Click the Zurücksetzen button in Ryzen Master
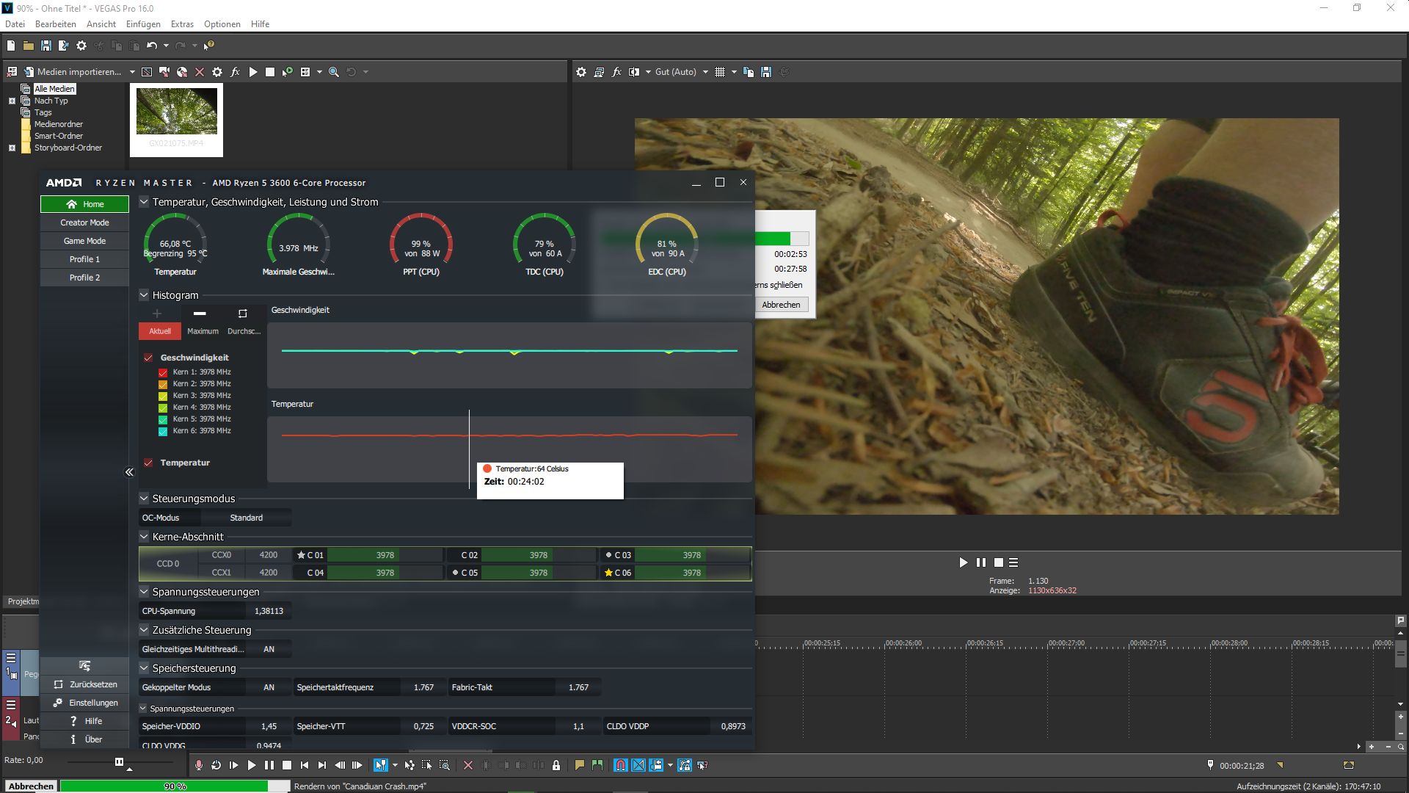The height and width of the screenshot is (793, 1409). 85,684
